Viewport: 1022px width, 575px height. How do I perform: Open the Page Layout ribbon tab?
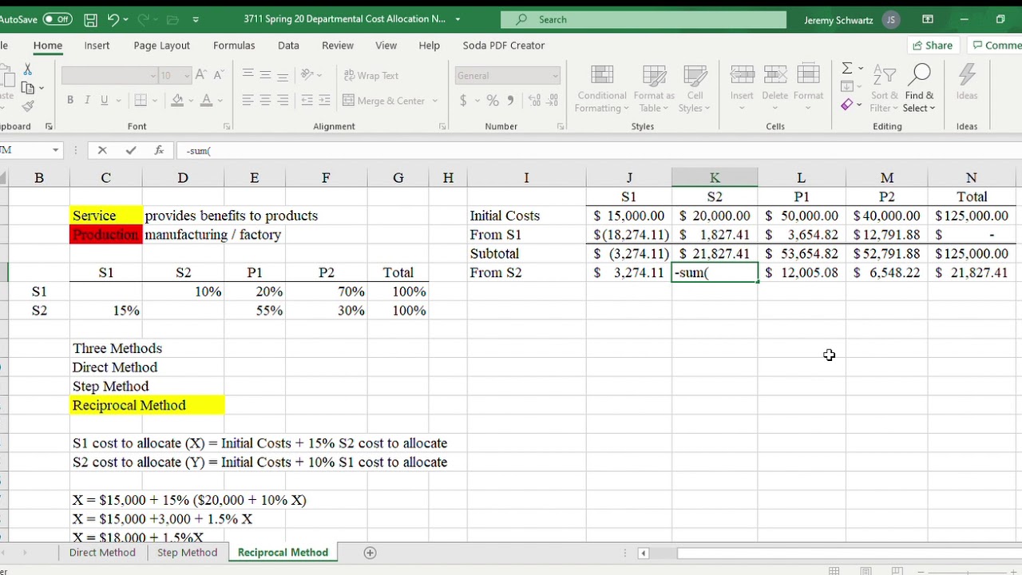click(x=161, y=46)
